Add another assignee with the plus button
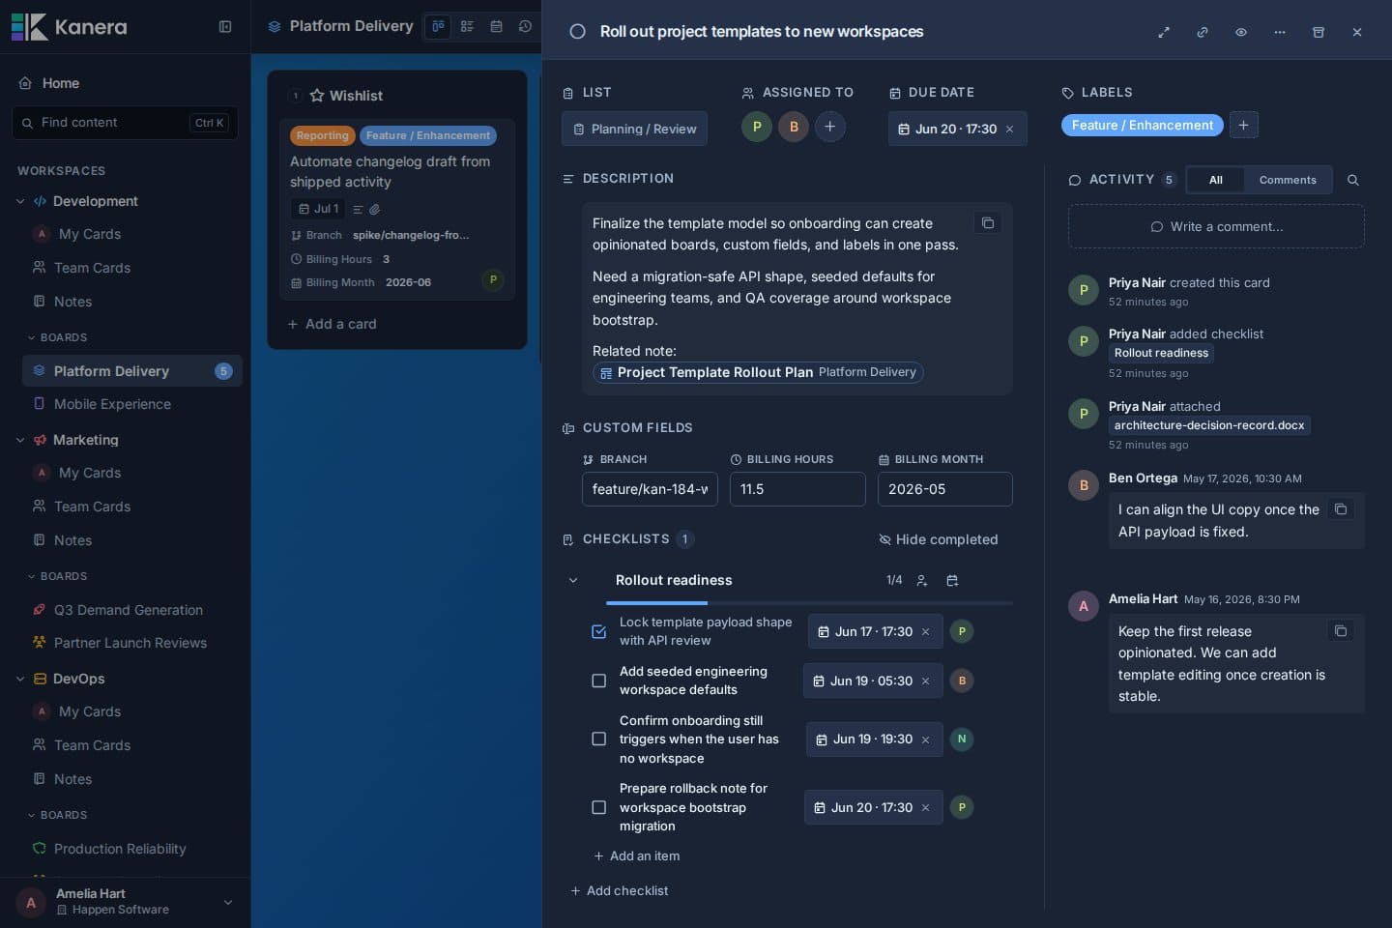1392x928 pixels. [x=830, y=127]
